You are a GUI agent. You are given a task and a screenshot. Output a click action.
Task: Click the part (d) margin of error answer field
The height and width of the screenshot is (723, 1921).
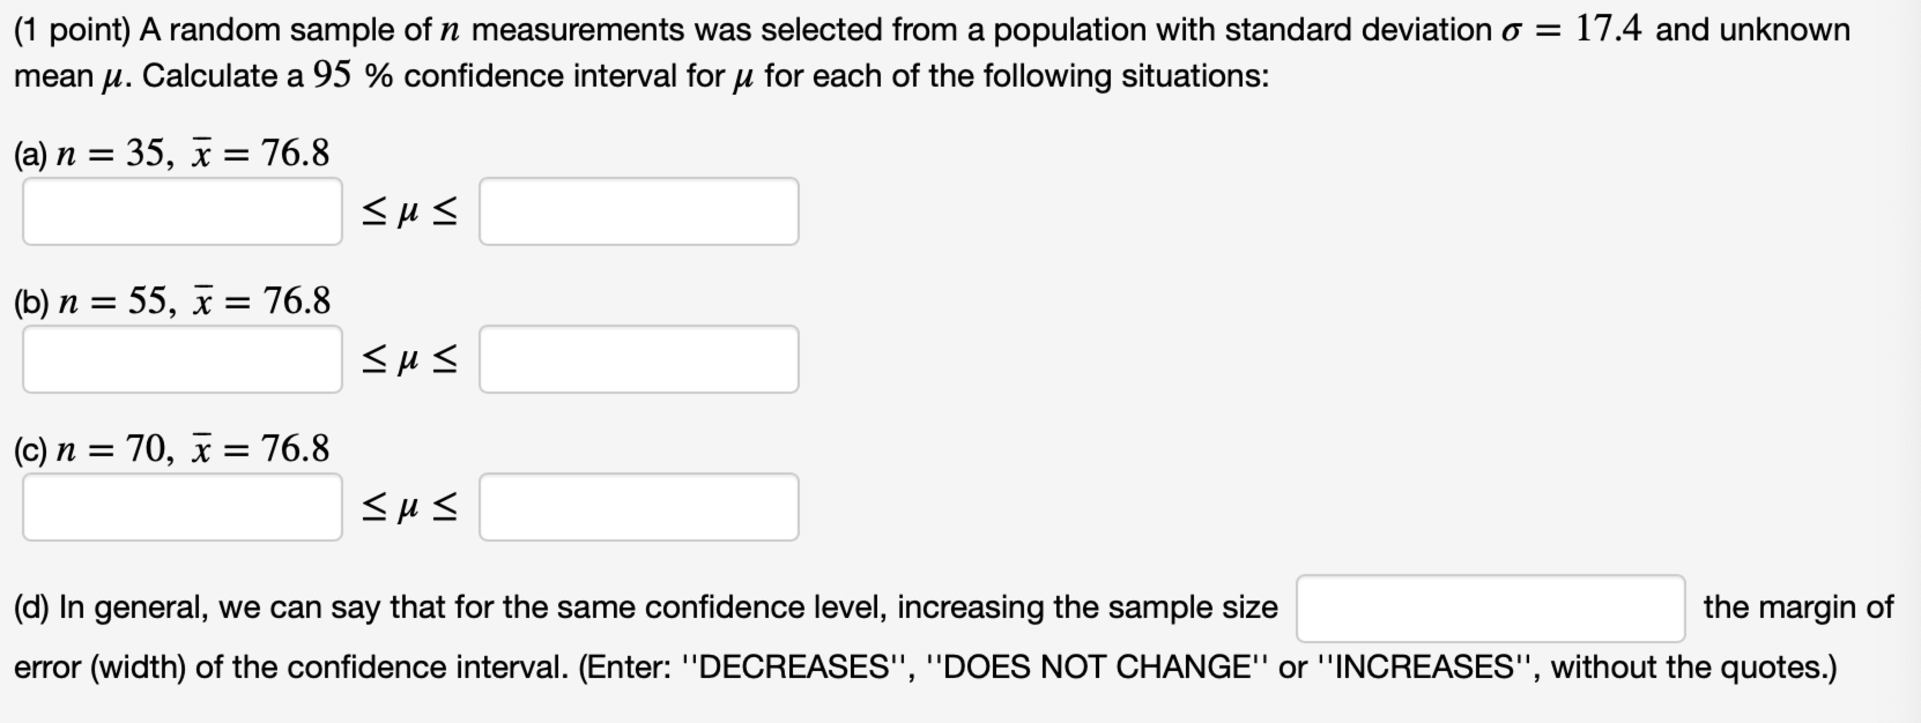coord(1490,608)
